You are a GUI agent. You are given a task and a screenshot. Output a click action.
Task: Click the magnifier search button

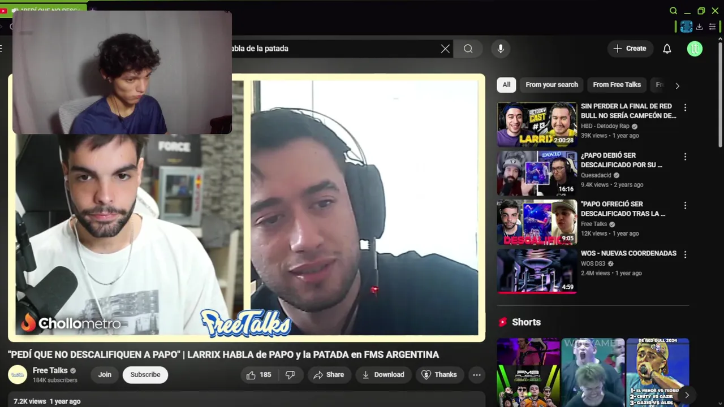(468, 49)
